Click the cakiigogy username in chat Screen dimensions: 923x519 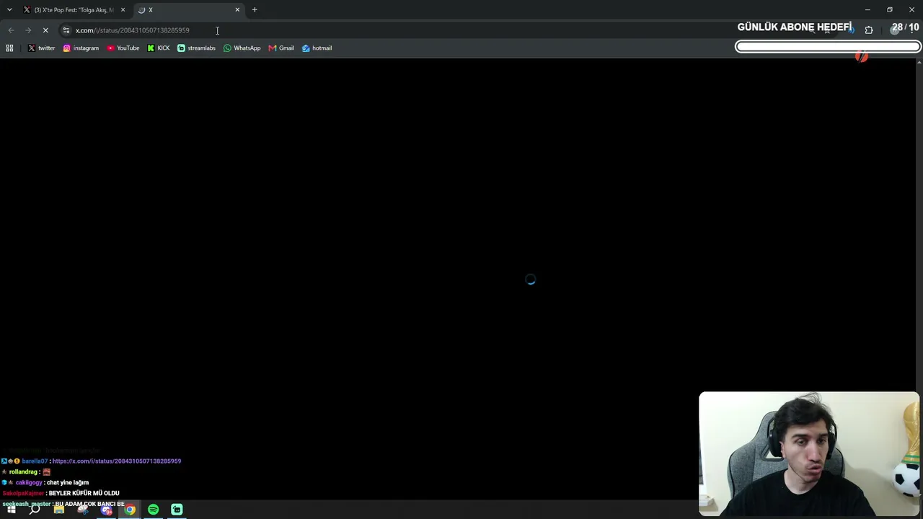click(29, 483)
